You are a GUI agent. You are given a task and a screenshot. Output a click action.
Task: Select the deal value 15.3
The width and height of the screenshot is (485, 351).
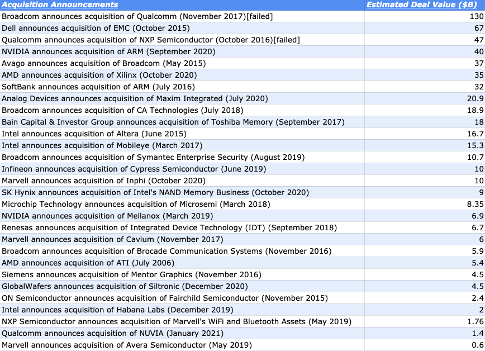pos(476,146)
